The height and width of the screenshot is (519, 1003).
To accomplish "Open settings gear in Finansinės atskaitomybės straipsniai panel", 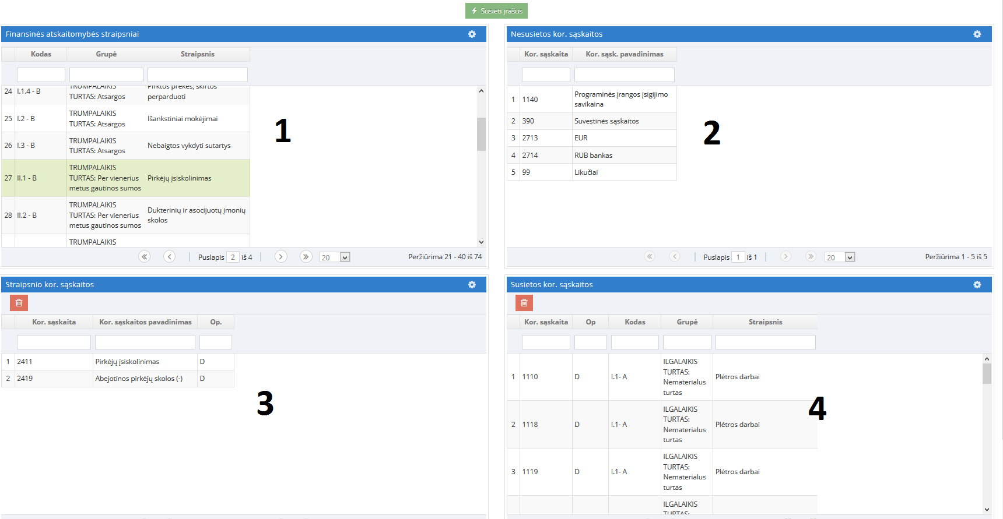I will pos(472,34).
